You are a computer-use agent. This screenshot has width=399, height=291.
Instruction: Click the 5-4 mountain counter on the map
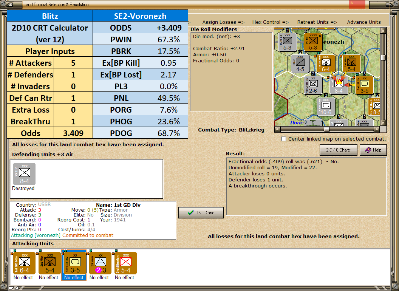pos(351,63)
